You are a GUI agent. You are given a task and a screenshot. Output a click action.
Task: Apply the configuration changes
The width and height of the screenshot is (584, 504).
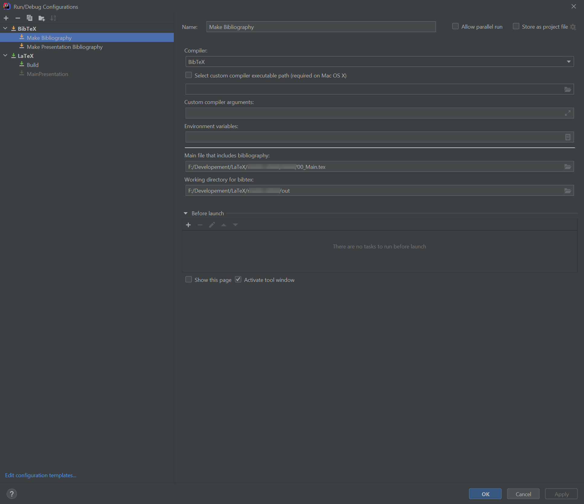pyautogui.click(x=561, y=494)
